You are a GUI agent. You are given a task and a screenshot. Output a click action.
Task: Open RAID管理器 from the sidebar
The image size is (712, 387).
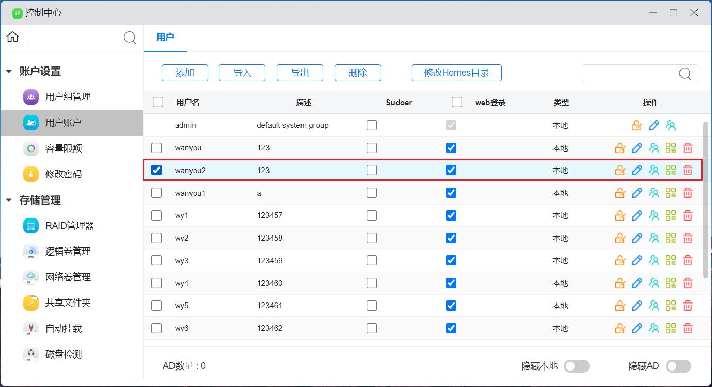pyautogui.click(x=69, y=226)
